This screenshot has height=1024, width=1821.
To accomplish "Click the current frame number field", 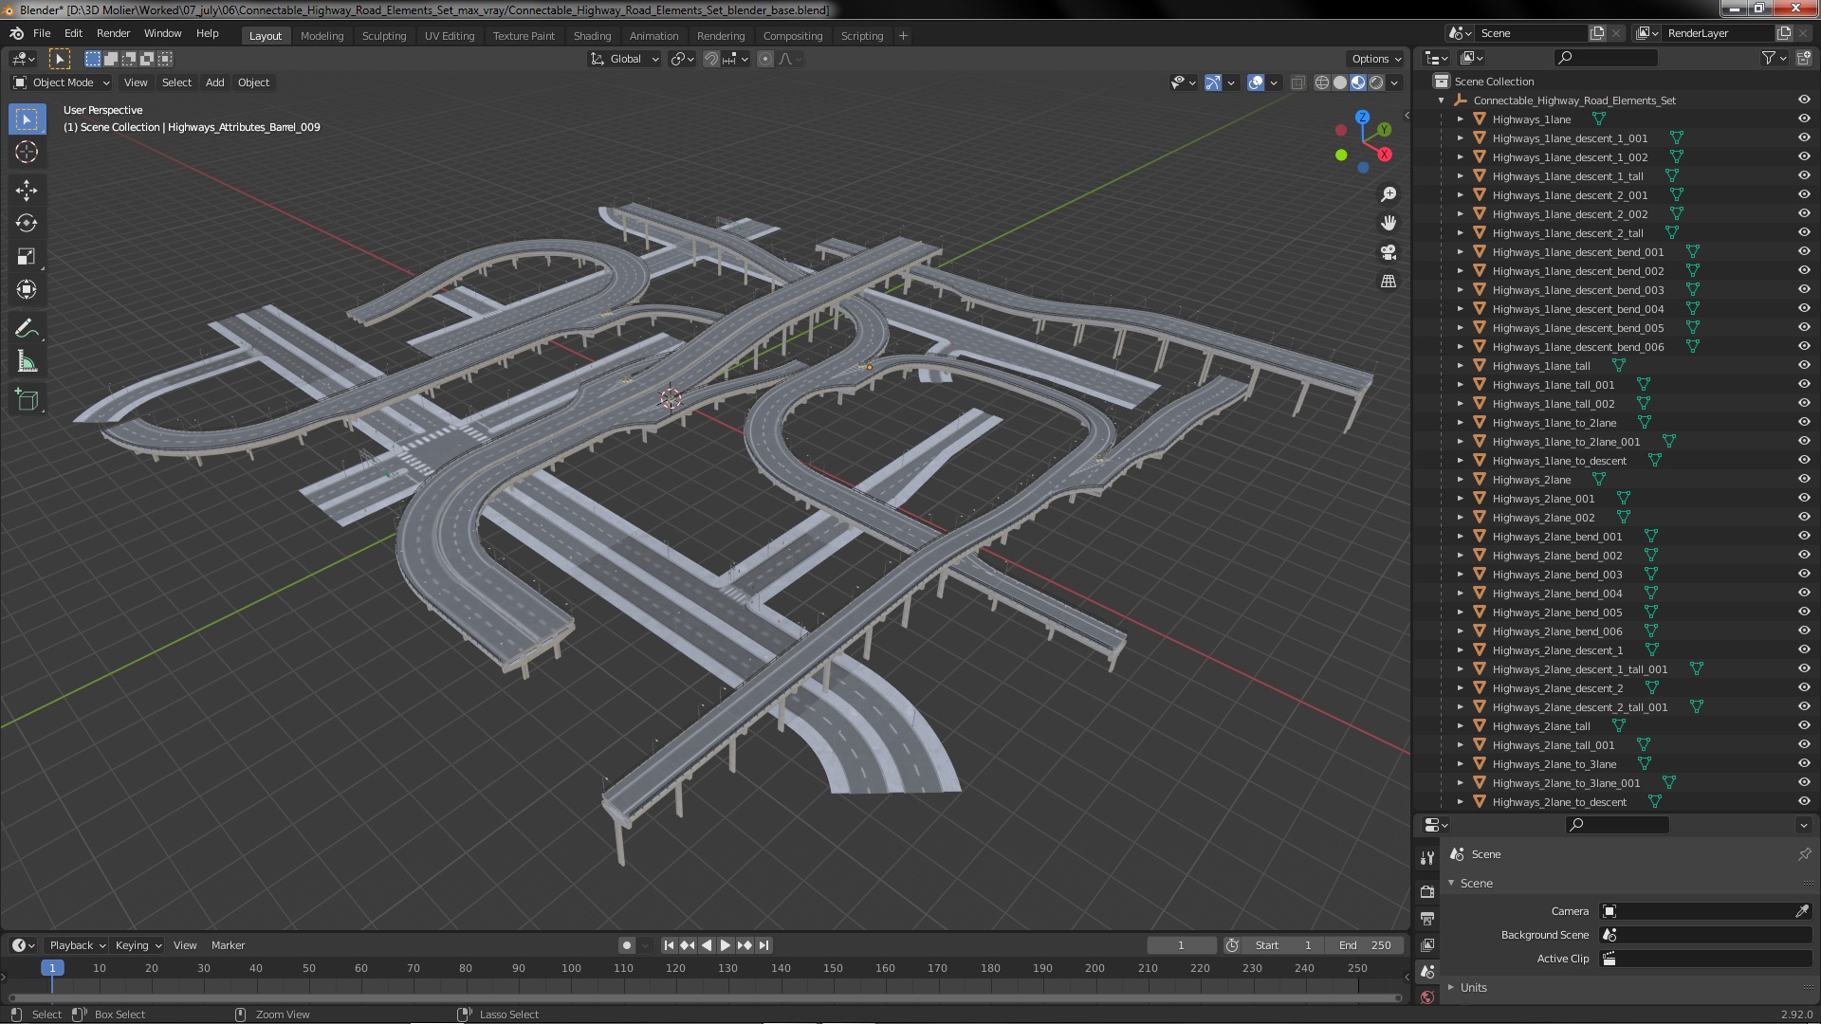I will coord(1181,945).
